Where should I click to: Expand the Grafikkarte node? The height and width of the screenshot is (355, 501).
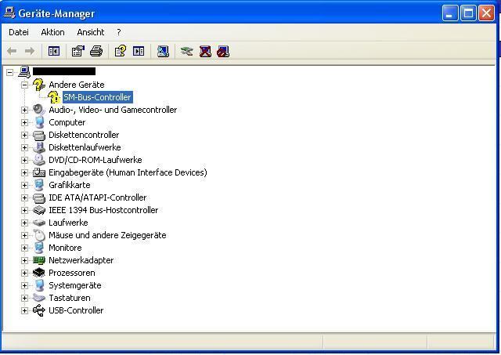pos(24,185)
